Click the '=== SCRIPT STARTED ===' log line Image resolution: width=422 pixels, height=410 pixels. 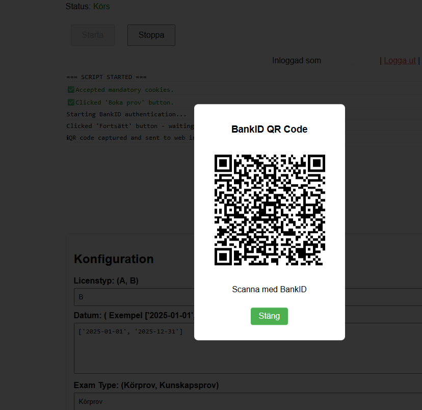(107, 78)
